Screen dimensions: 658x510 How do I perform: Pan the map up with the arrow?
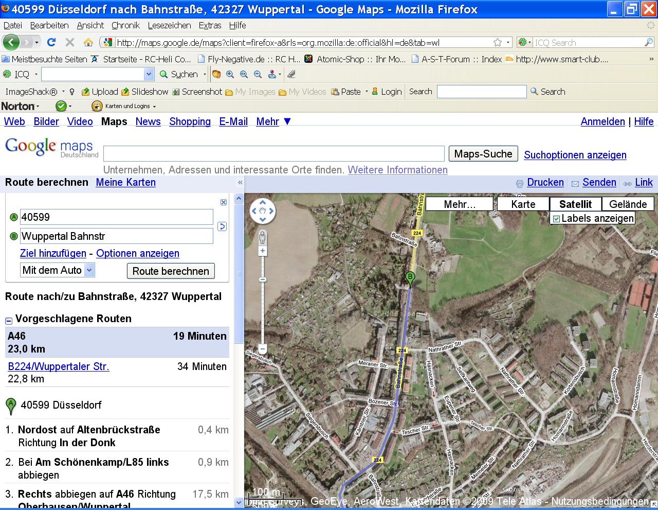(x=263, y=202)
